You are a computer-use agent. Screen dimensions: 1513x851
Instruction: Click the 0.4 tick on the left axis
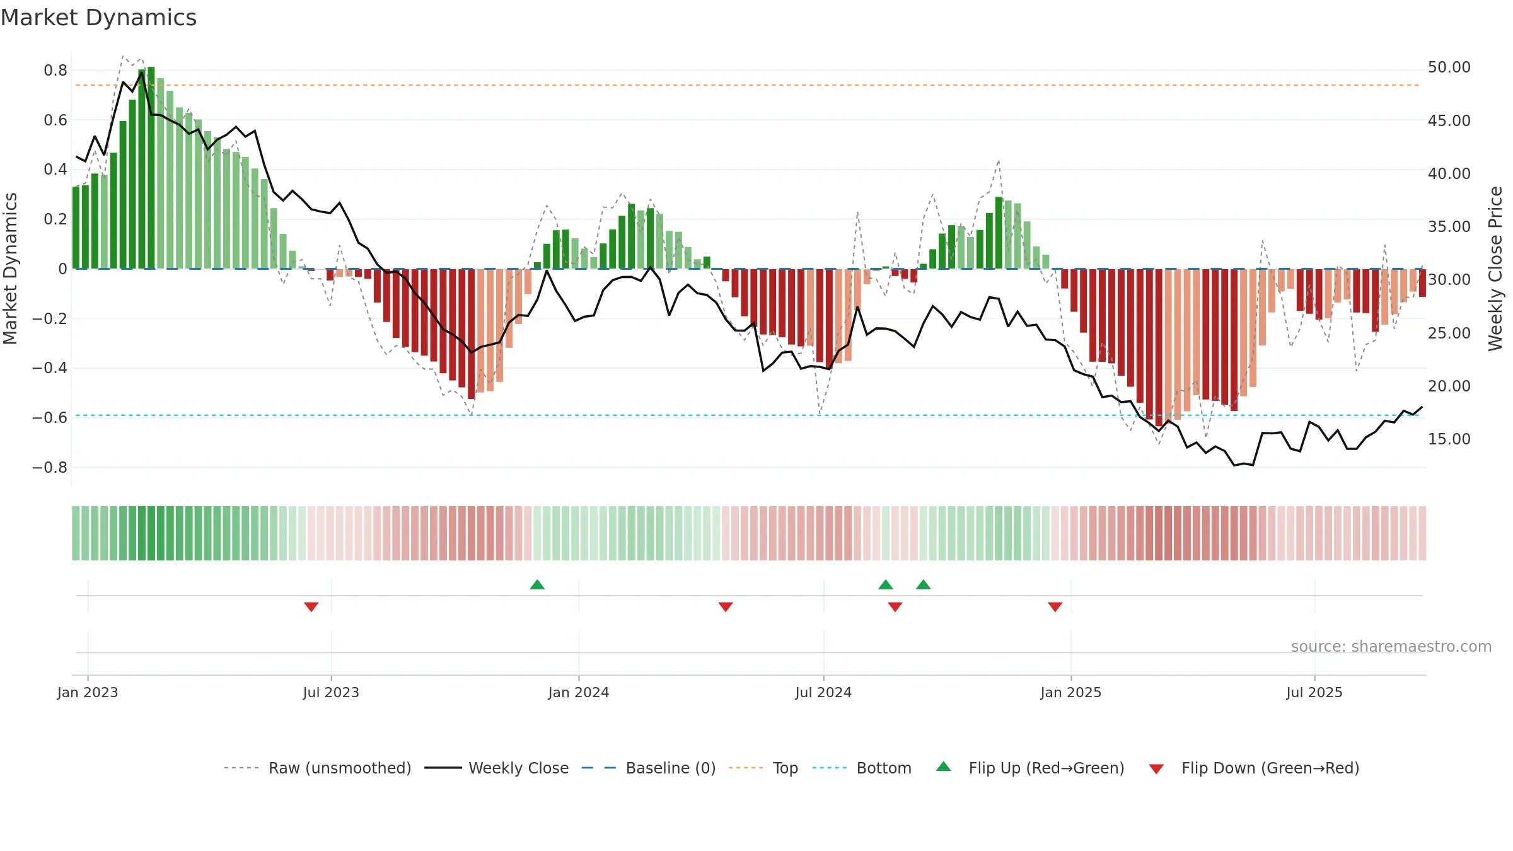[55, 169]
